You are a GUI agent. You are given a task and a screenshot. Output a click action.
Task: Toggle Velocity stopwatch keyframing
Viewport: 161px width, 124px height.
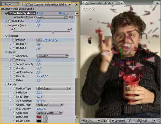14,60
